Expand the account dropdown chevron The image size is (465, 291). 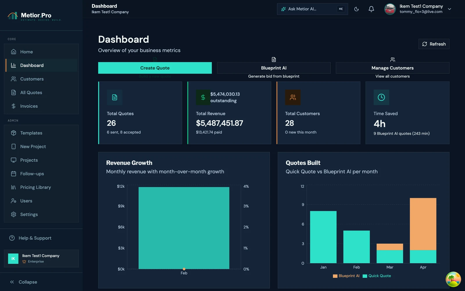pos(450,9)
